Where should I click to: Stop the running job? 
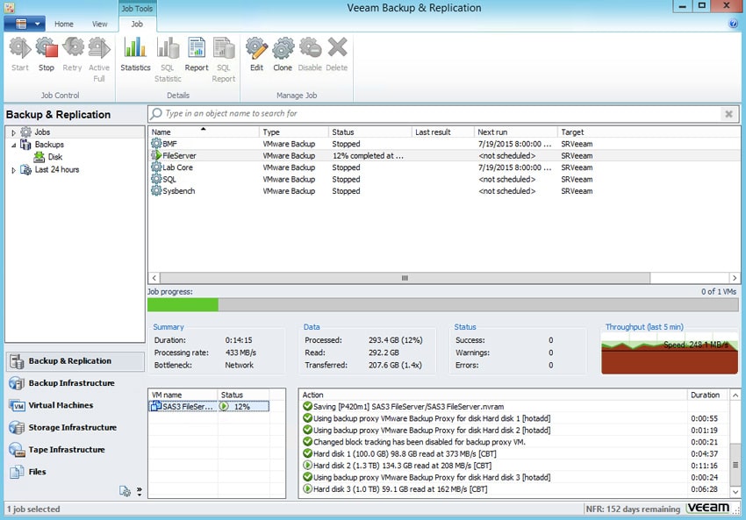coord(47,54)
